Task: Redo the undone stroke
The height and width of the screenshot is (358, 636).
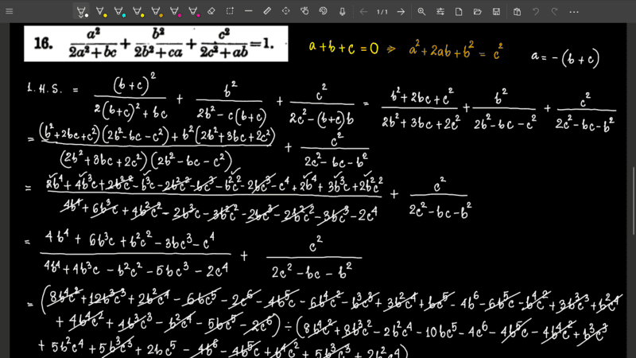Action: (554, 12)
